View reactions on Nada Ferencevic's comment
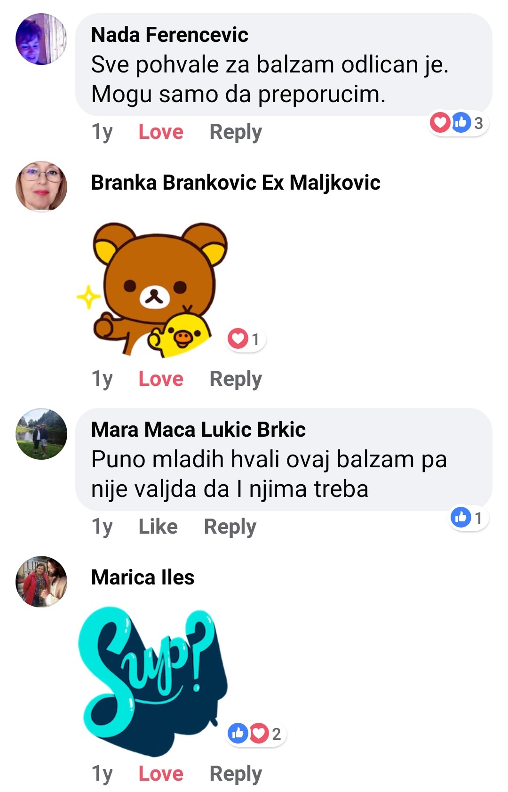508x792 pixels. (458, 123)
